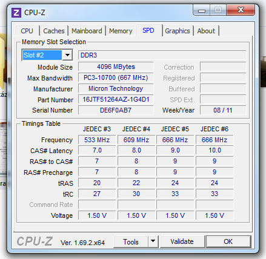Select the tRAS value 22
Screen dimensions: 266x259
136,183
